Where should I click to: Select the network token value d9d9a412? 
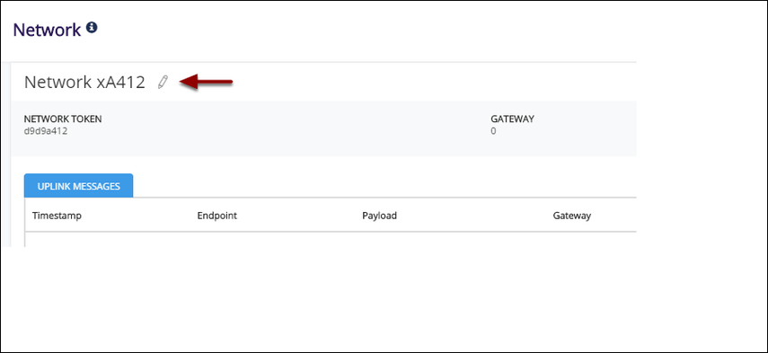[46, 131]
